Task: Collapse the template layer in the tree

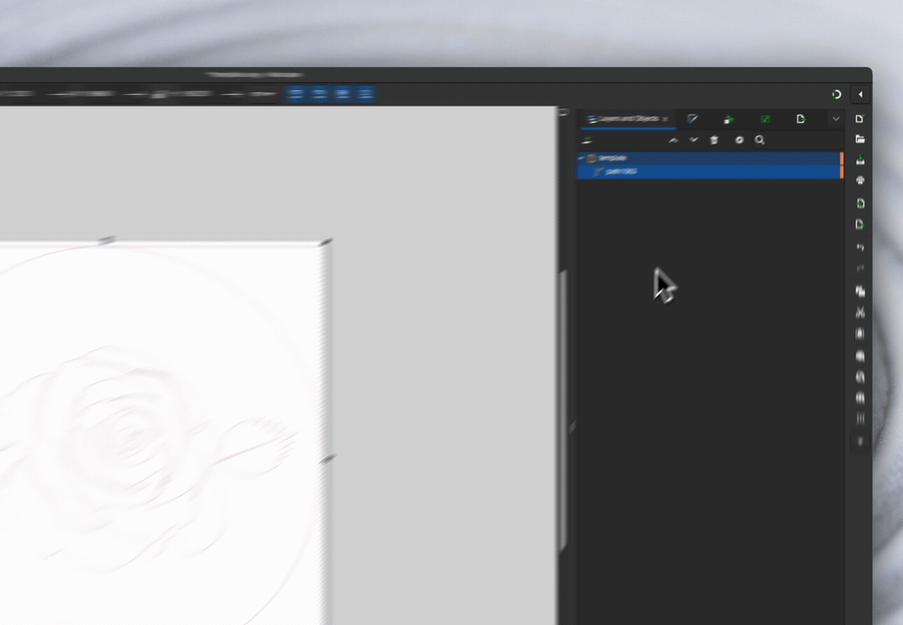Action: tap(582, 157)
